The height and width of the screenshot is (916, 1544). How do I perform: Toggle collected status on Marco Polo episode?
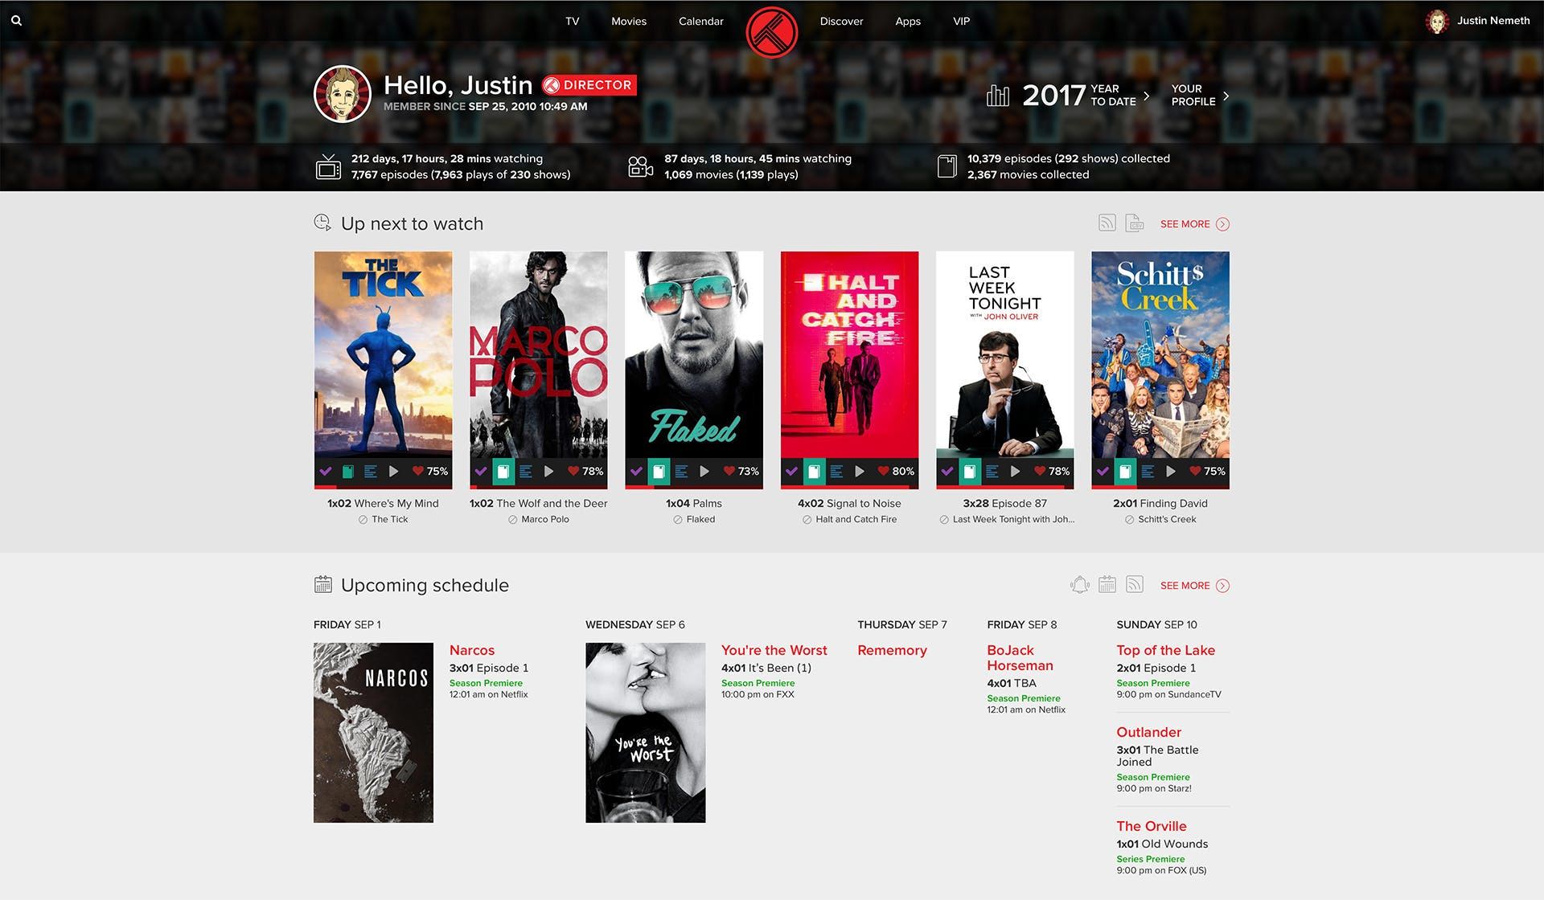click(x=503, y=472)
